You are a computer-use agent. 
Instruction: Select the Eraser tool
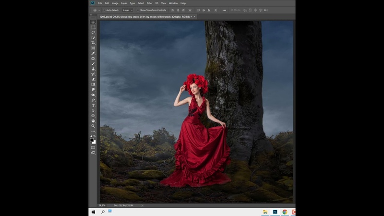(93, 79)
